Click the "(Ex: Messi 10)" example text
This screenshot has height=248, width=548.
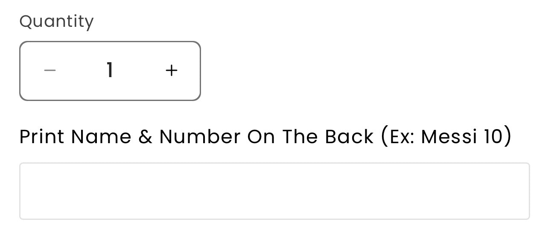(445, 137)
